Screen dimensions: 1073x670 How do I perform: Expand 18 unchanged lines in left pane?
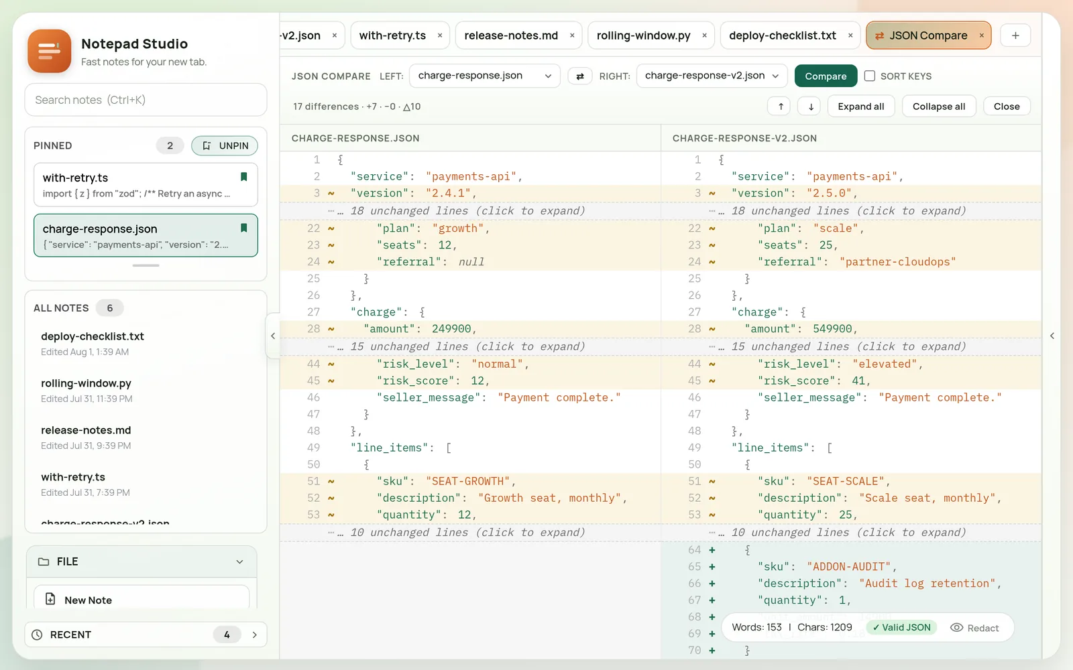pyautogui.click(x=470, y=211)
